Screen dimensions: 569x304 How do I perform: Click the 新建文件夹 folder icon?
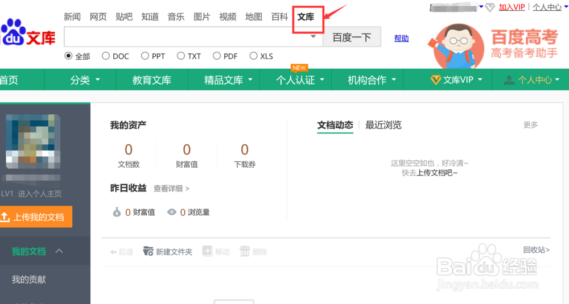(148, 251)
